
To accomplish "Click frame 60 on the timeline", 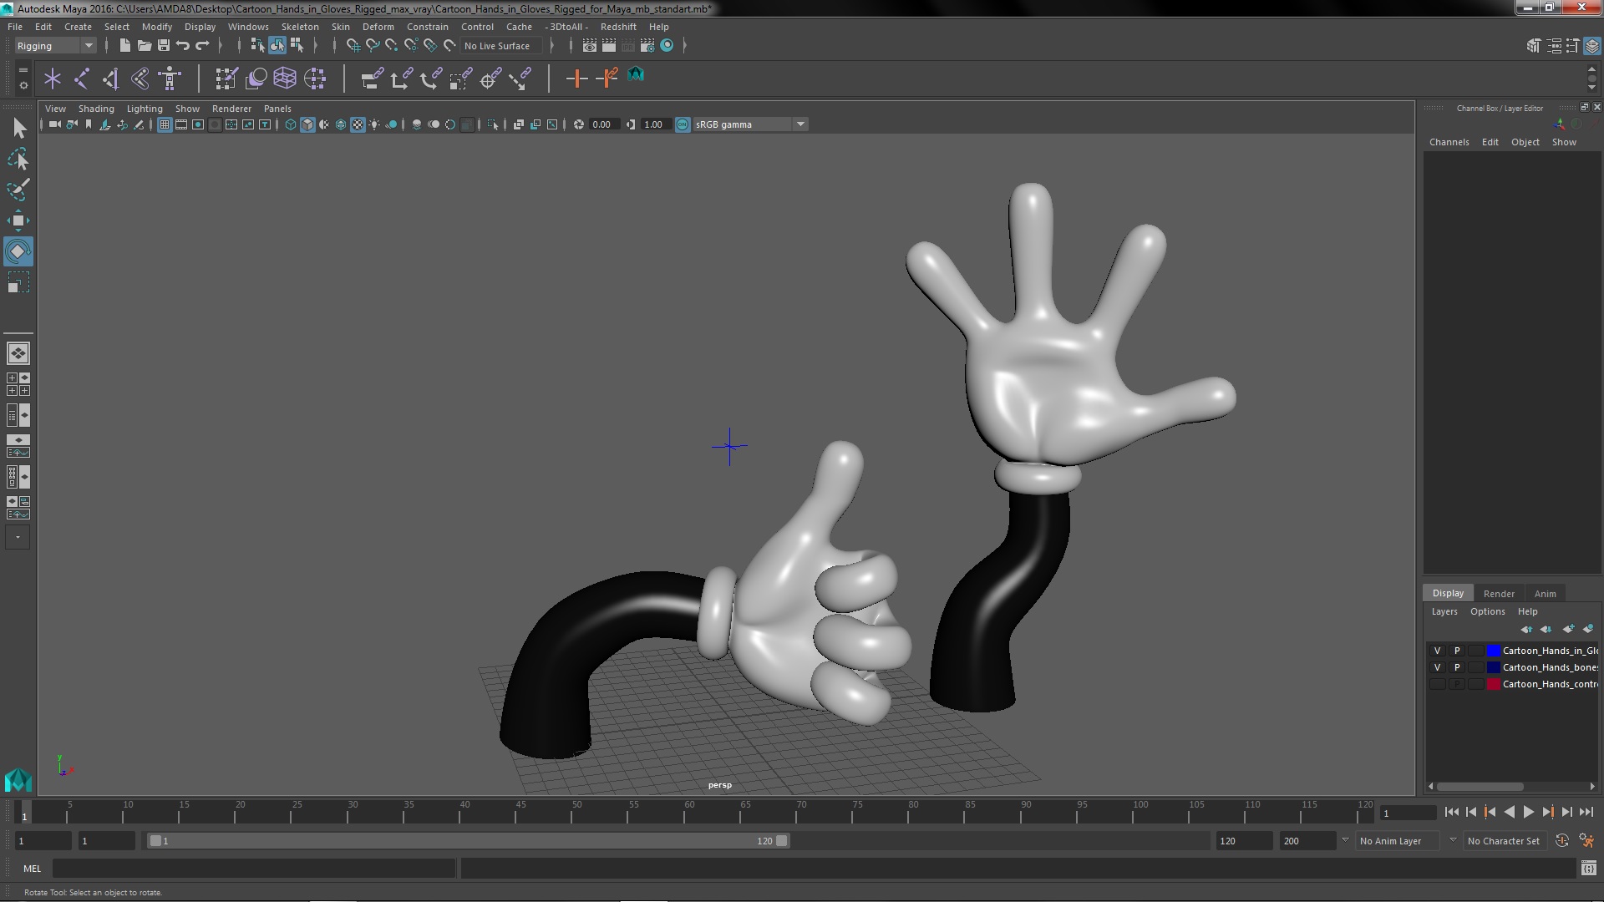I will (689, 812).
